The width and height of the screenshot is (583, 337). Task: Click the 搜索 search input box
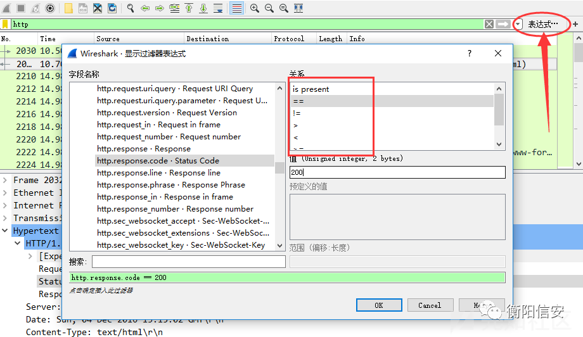188,262
